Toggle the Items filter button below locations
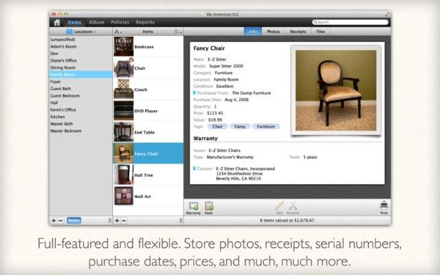The height and width of the screenshot is (275, 440). click(74, 220)
